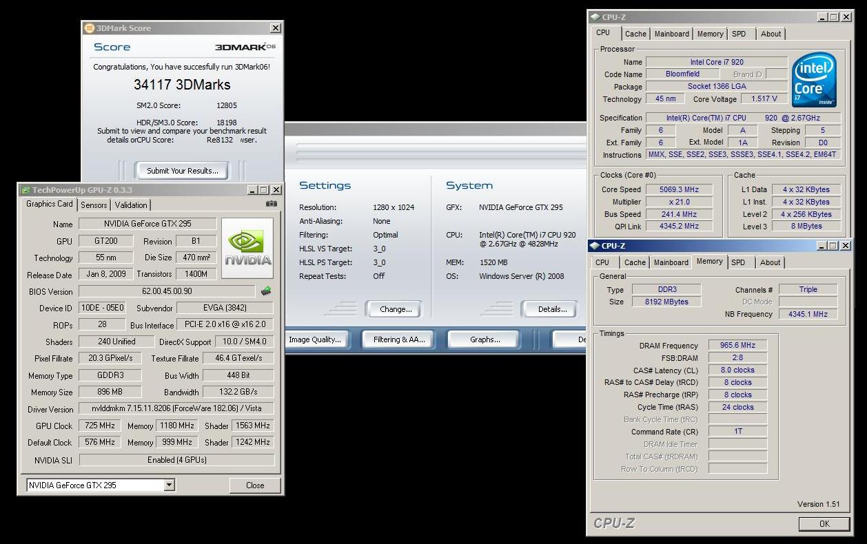
Task: Click the Change settings button in 3DMark
Action: pyautogui.click(x=396, y=309)
